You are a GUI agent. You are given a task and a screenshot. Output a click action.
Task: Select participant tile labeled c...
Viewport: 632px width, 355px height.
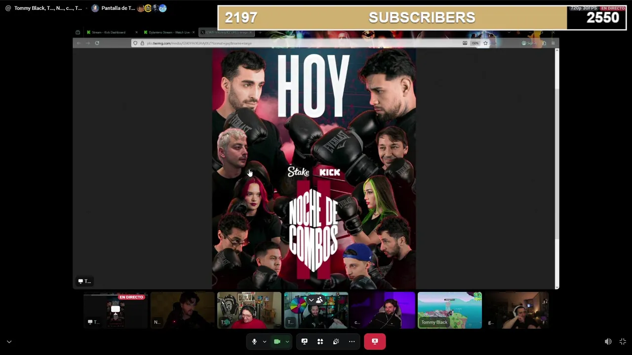(x=383, y=310)
